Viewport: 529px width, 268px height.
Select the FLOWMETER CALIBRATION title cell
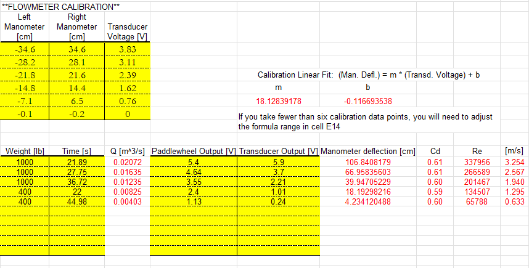click(60, 7)
